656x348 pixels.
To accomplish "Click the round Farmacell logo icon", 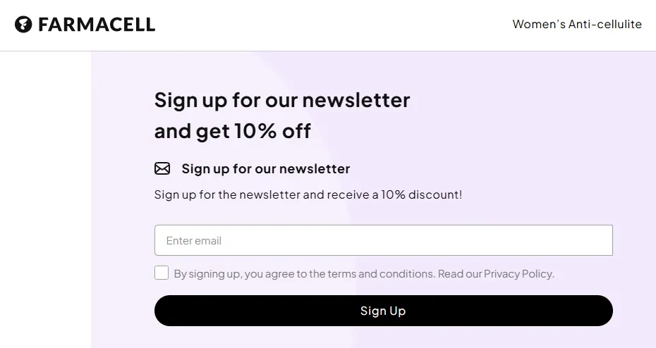I will pyautogui.click(x=23, y=25).
